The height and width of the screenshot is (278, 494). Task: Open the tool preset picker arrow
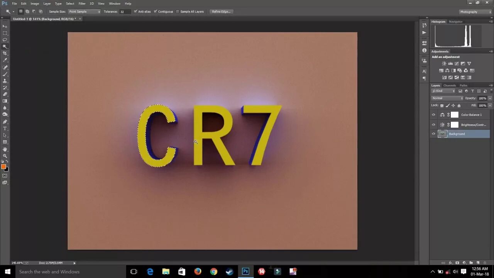coord(13,12)
